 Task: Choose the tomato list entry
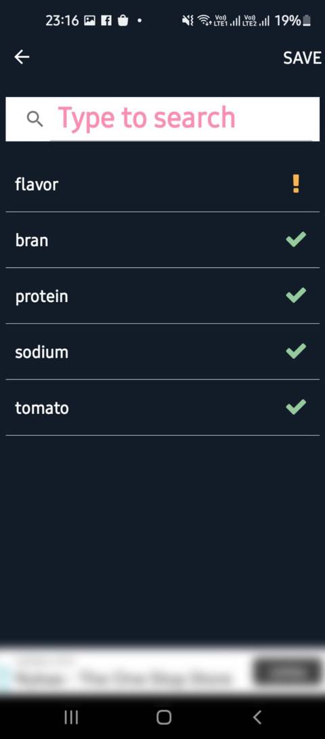click(162, 408)
